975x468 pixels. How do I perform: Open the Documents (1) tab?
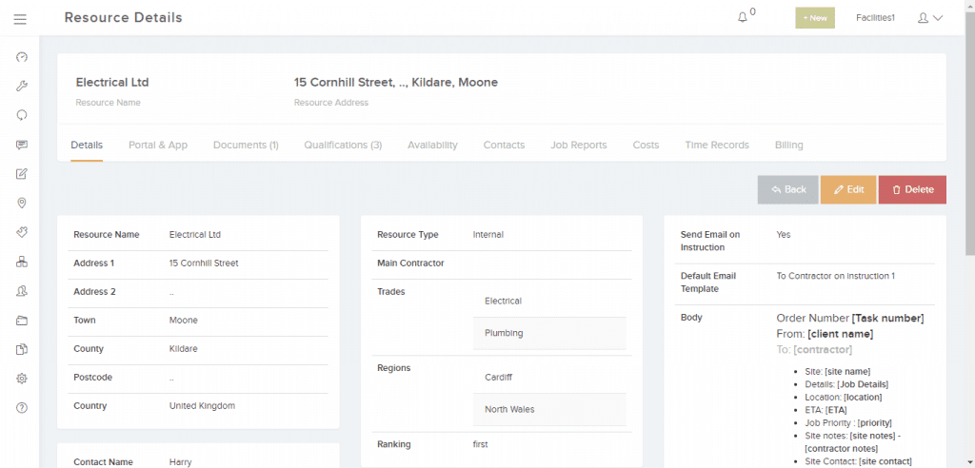point(246,145)
